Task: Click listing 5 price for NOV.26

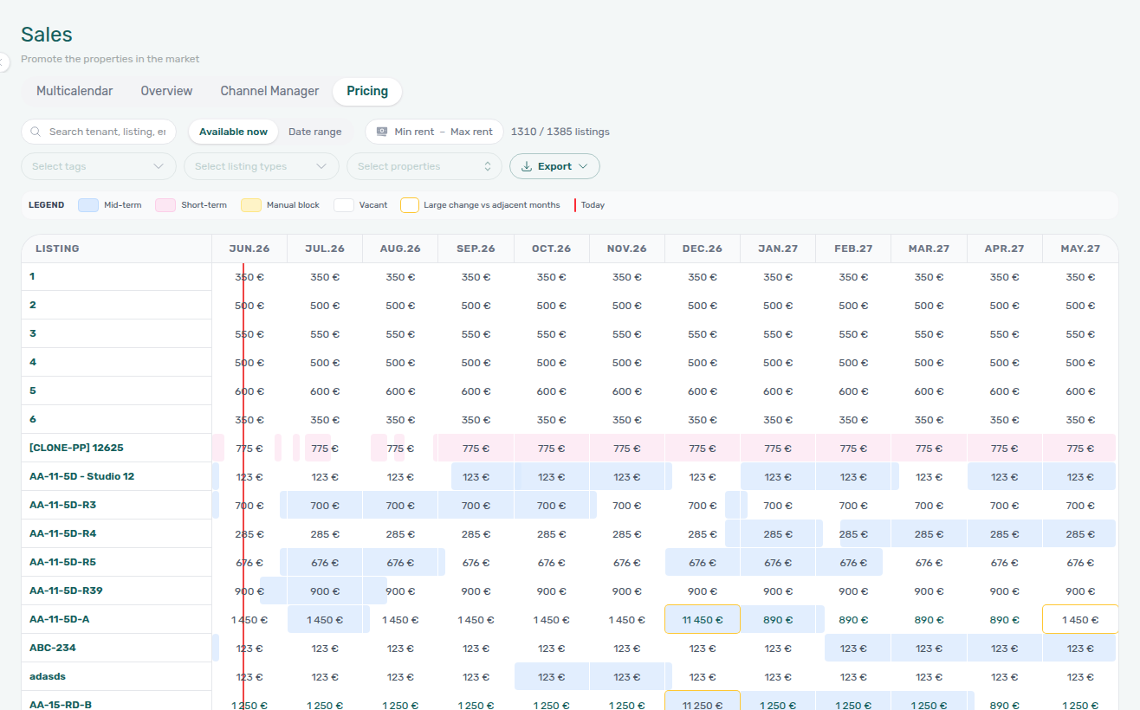Action: click(627, 391)
